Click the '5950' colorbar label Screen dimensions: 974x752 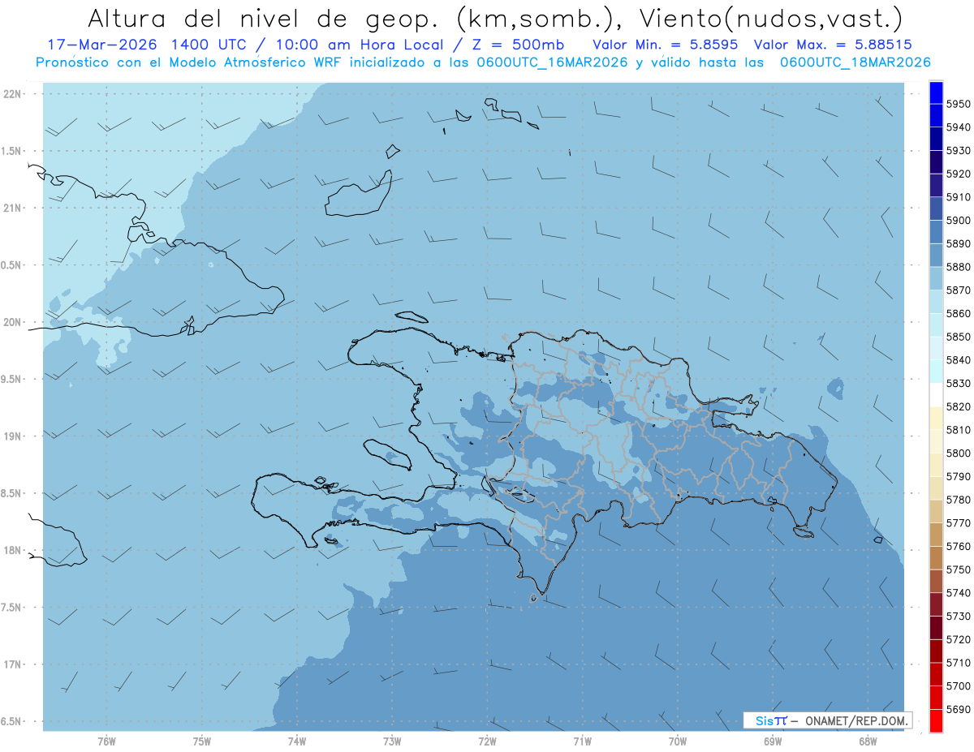tap(959, 104)
